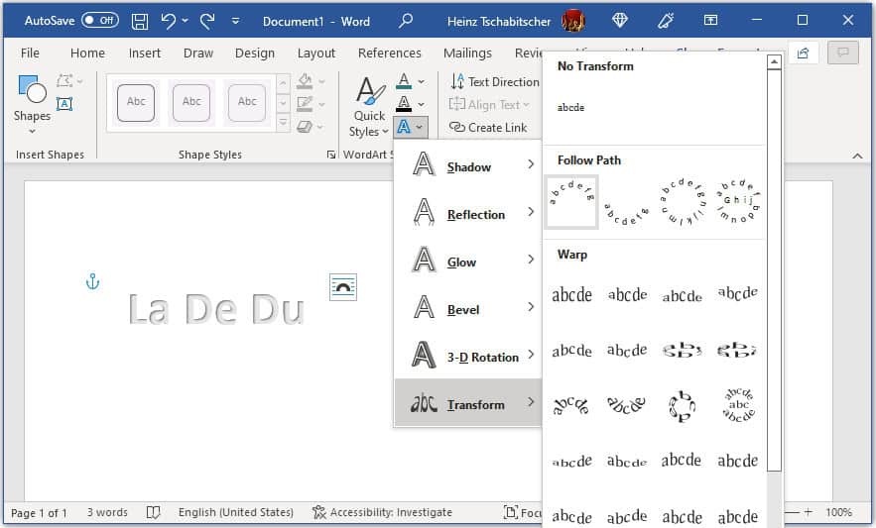
Task: Click the Shape Fill paint bucket icon
Action: click(305, 81)
